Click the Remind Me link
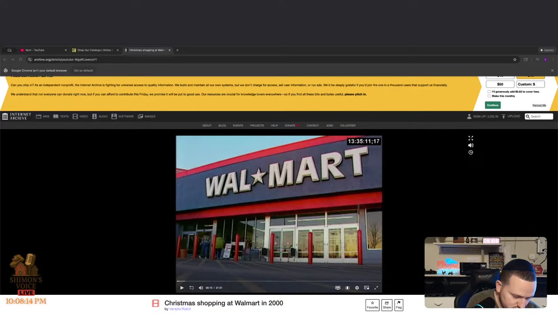 pyautogui.click(x=539, y=105)
